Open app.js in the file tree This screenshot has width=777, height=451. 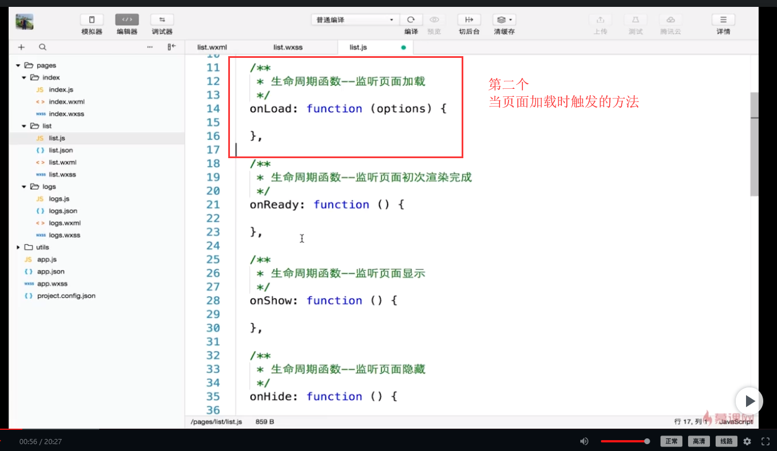(47, 260)
